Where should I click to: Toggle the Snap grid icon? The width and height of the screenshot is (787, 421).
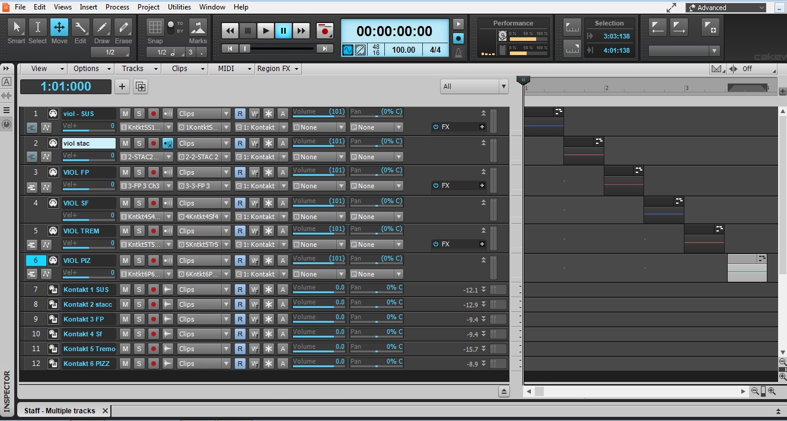(155, 27)
